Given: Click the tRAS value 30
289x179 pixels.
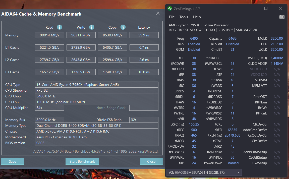Looking at the screenshot, I should (194, 80).
